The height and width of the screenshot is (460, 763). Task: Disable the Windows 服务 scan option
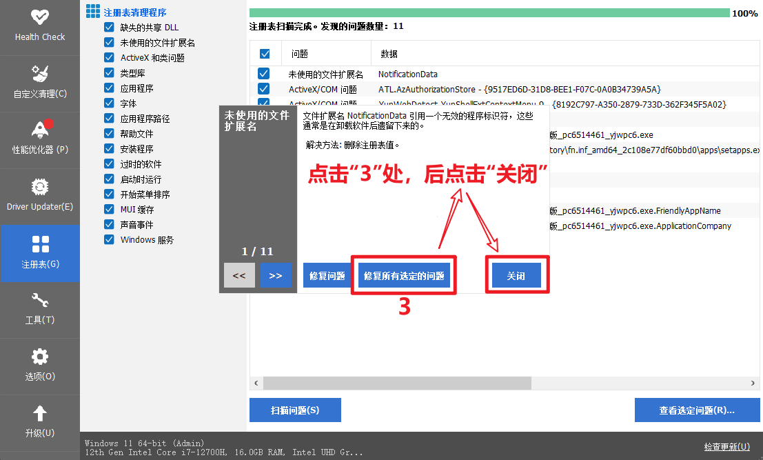click(x=108, y=239)
